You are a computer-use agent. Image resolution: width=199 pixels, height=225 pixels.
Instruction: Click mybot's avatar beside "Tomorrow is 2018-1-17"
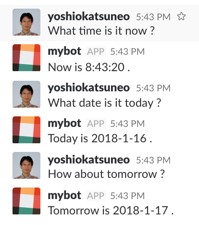tap(26, 201)
